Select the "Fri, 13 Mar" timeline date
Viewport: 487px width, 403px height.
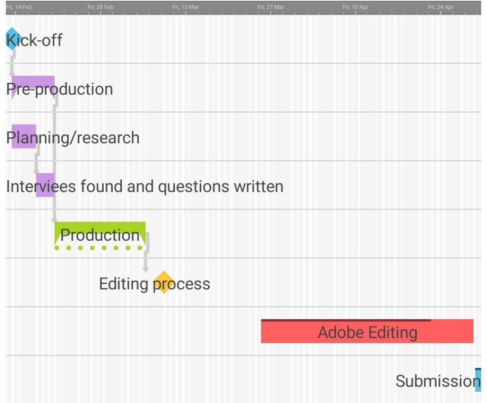tap(185, 7)
